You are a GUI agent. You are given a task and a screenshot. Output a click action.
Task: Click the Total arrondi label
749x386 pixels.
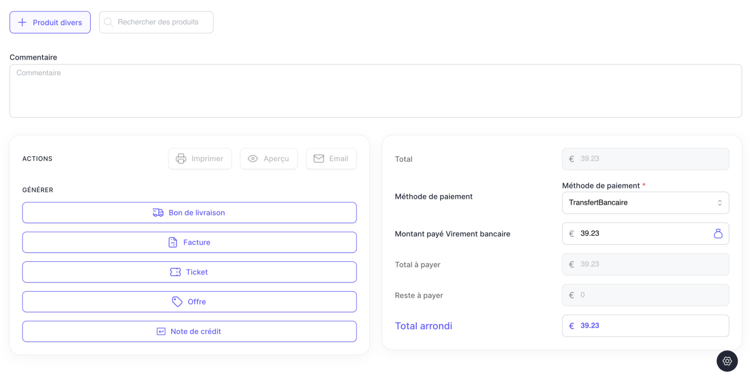tap(423, 326)
